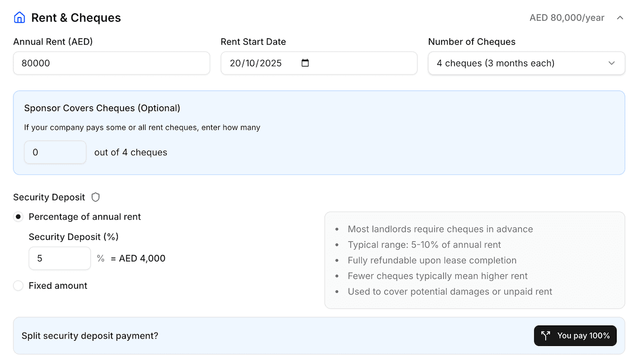Click the sponsor cheques count input
The width and height of the screenshot is (637, 363).
[55, 152]
